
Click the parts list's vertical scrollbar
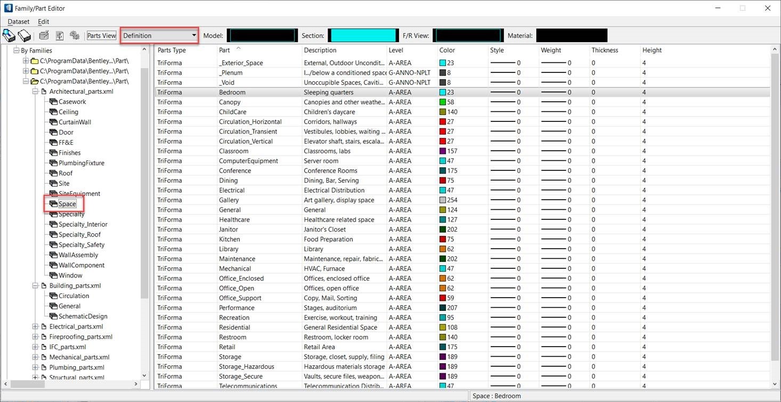tap(775, 208)
